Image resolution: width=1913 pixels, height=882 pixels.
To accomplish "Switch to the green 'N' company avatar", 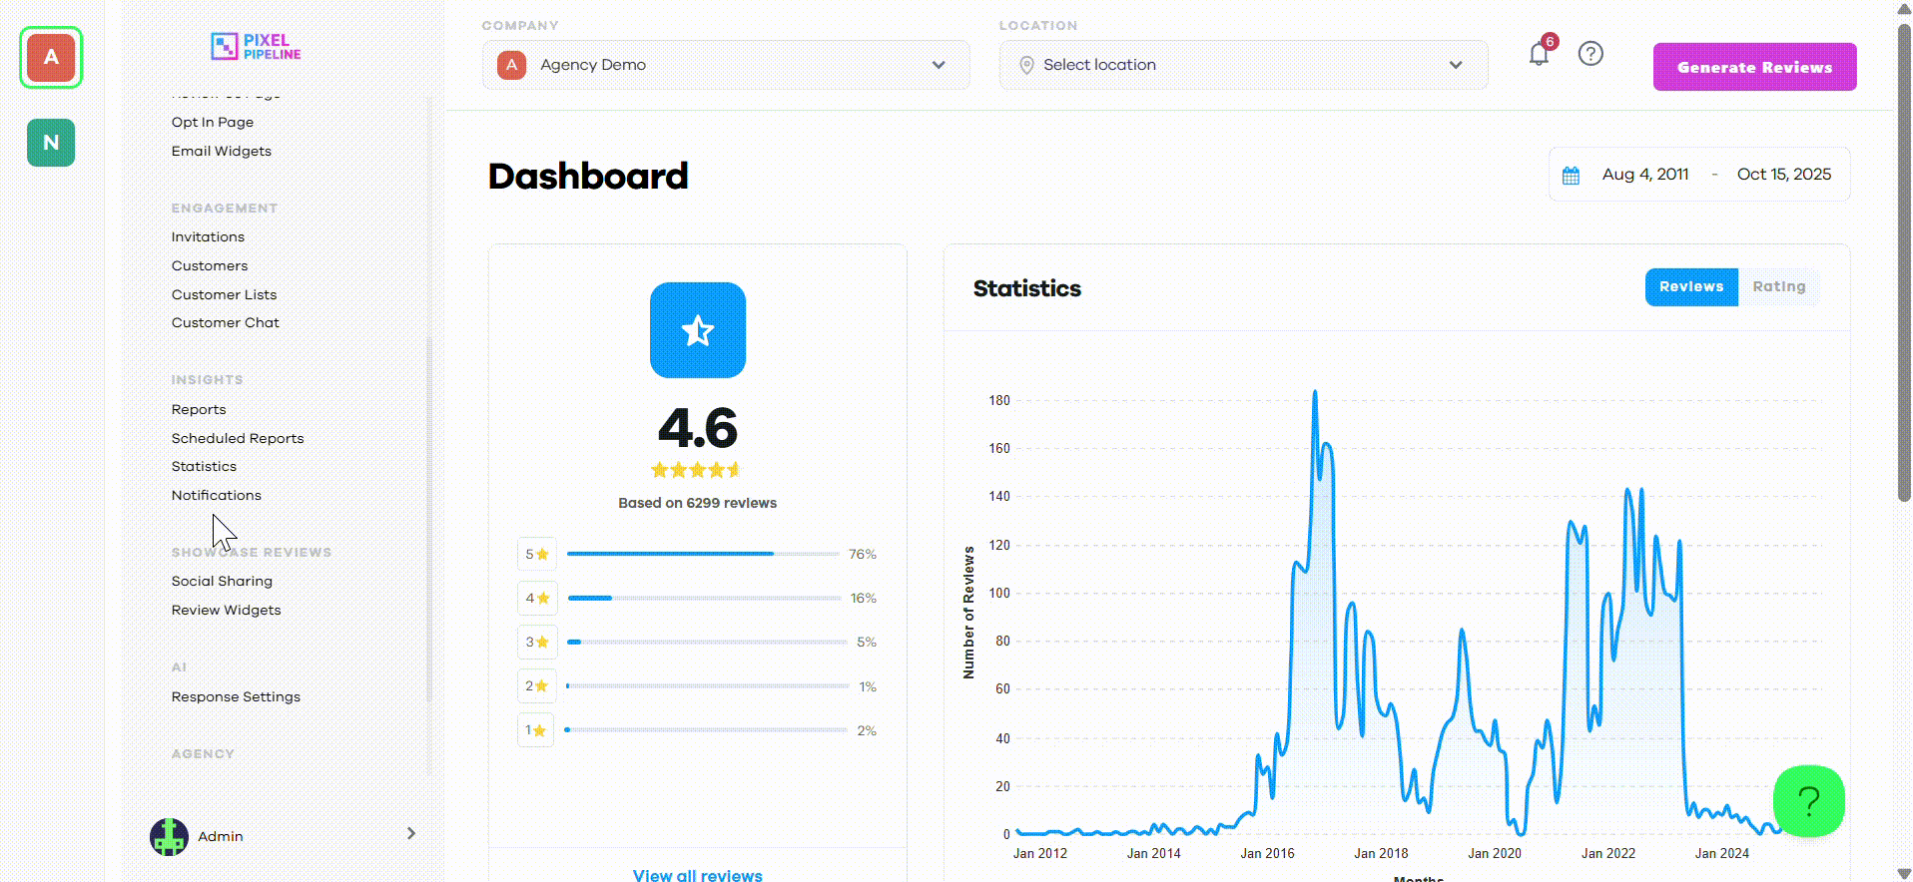I will point(51,143).
